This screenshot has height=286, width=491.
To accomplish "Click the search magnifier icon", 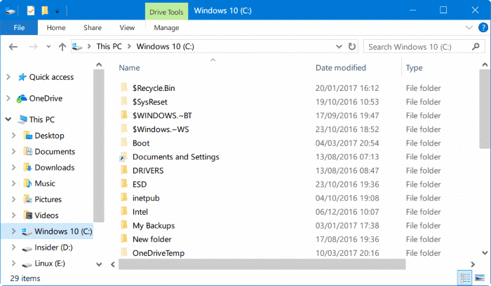I will [476, 47].
